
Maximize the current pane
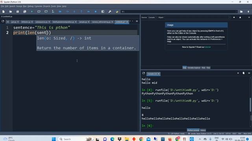pos(103,11)
